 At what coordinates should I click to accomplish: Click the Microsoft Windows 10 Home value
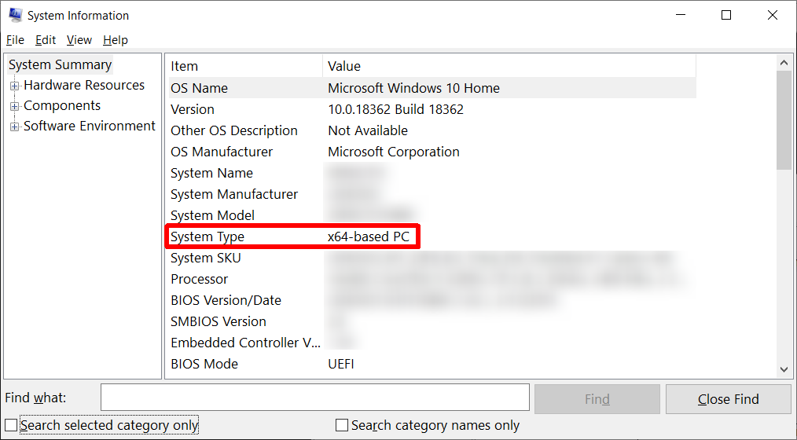click(413, 88)
